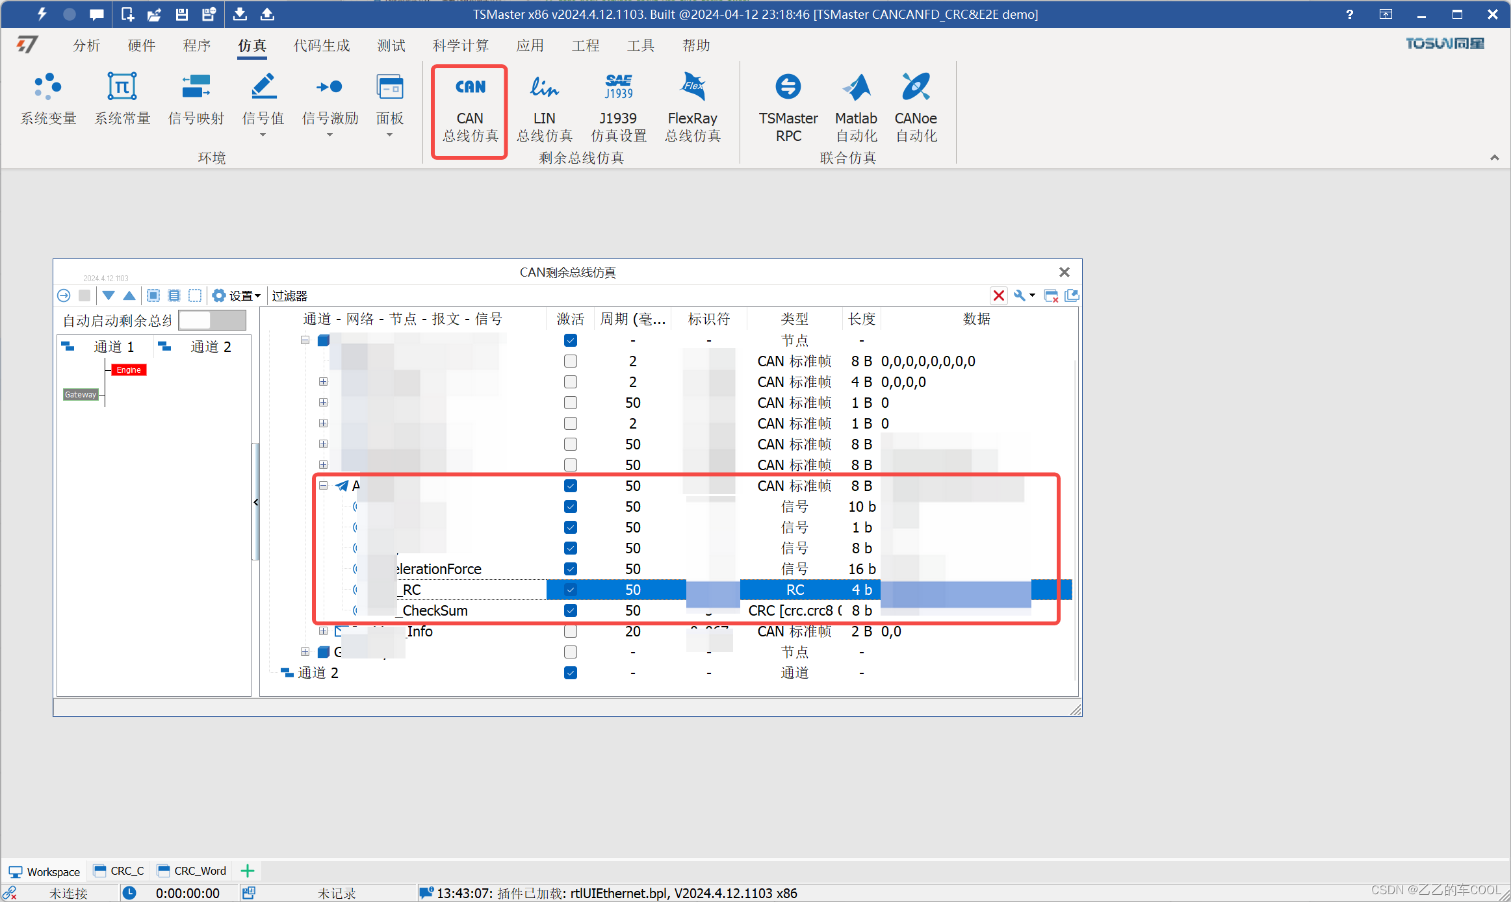Screen dimensions: 1511x902
Task: Open the 分析 menu tab
Action: click(86, 45)
